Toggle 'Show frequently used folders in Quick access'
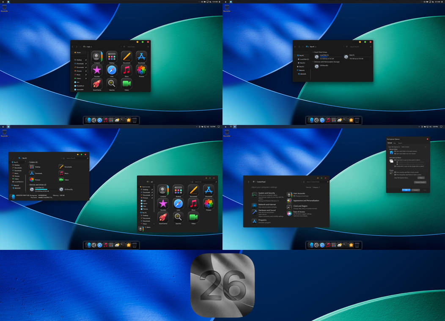 (x=395, y=174)
